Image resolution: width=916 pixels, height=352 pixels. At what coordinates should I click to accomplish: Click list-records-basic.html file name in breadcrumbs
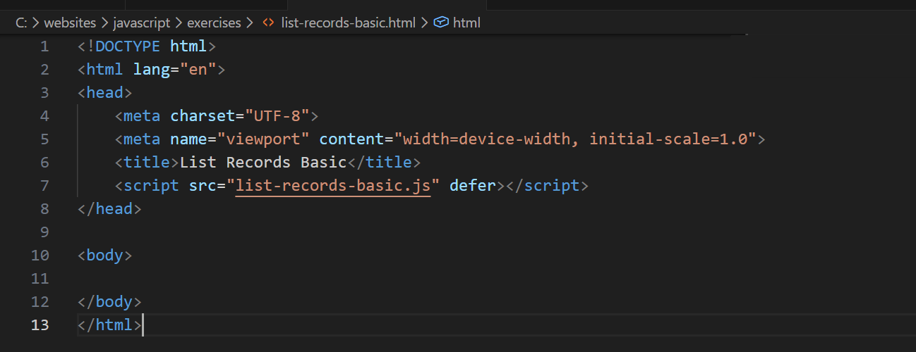click(x=349, y=23)
